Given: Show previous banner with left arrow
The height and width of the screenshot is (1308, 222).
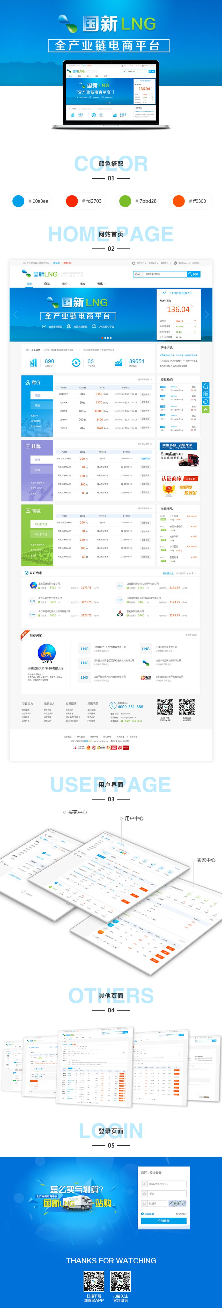Looking at the screenshot, I should [x=15, y=314].
